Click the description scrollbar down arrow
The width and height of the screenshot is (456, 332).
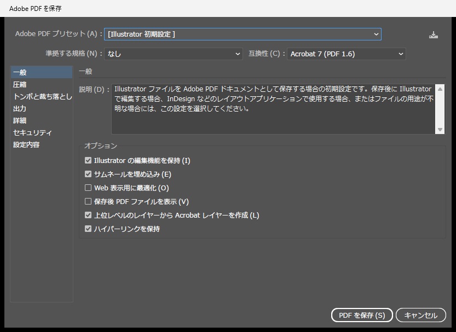click(x=440, y=130)
